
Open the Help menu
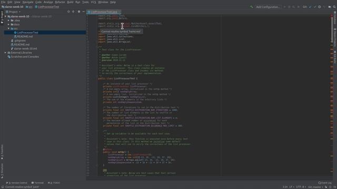[113, 2]
